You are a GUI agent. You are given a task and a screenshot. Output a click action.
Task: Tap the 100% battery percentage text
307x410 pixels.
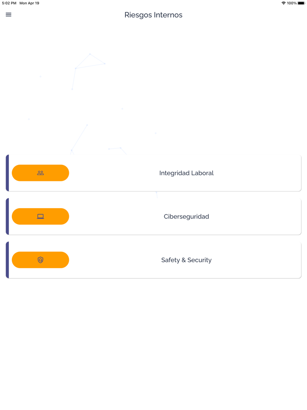tap(292, 3)
